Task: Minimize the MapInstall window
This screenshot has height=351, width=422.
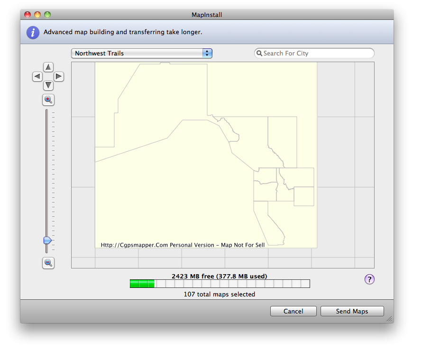Action: tap(37, 15)
